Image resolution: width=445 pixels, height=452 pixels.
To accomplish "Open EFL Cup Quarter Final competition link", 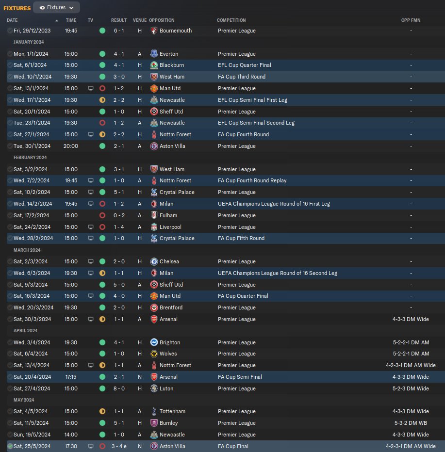I will tap(244, 65).
